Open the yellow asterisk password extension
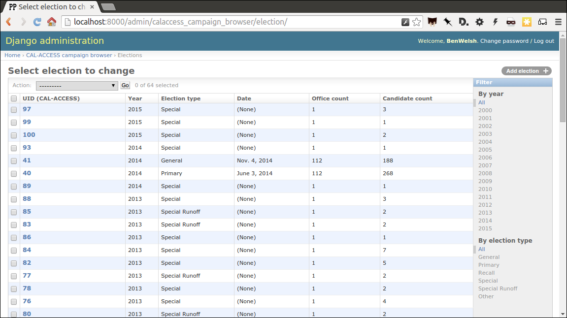 527,22
